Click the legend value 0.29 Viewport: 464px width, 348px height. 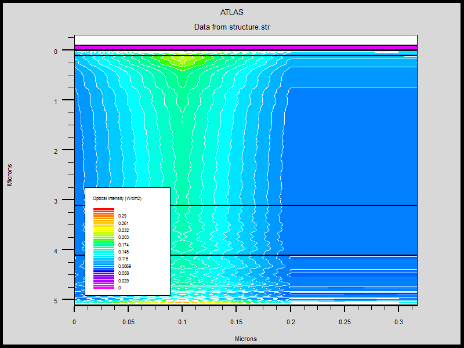(122, 216)
